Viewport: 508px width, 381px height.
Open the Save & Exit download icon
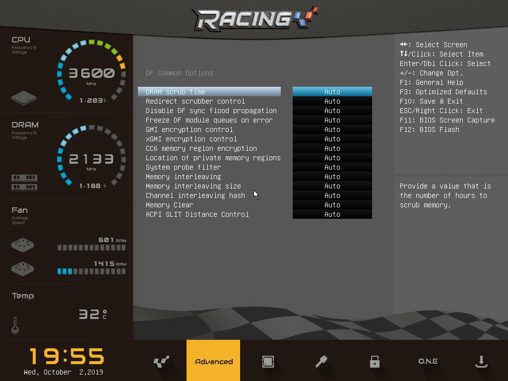pos(481,361)
